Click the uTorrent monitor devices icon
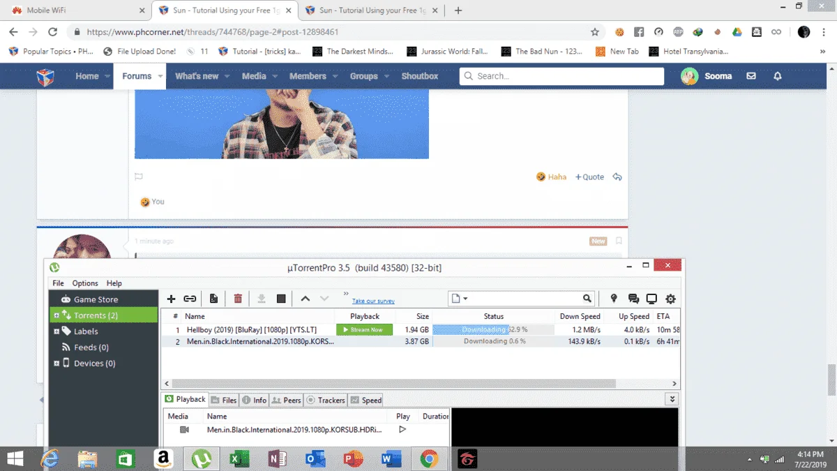 click(651, 299)
